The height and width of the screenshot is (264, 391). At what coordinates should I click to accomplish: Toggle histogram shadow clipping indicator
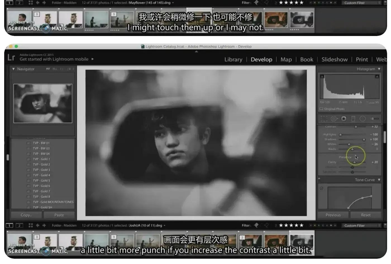tap(322, 76)
